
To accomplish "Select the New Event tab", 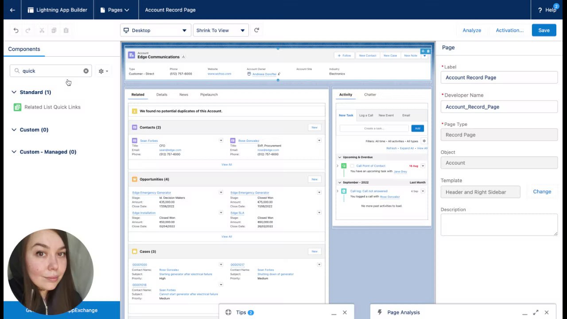I will click(386, 115).
